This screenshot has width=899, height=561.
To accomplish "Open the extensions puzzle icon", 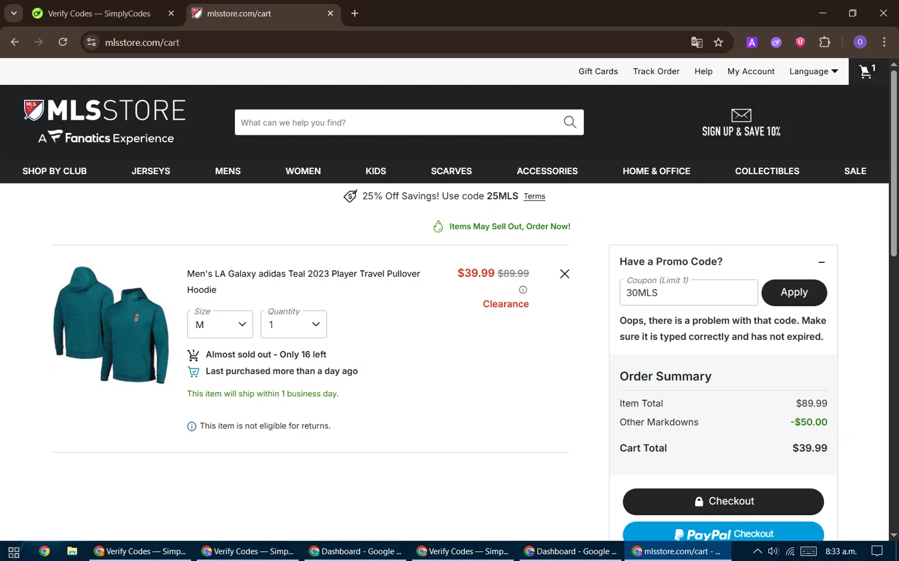I will click(x=825, y=42).
